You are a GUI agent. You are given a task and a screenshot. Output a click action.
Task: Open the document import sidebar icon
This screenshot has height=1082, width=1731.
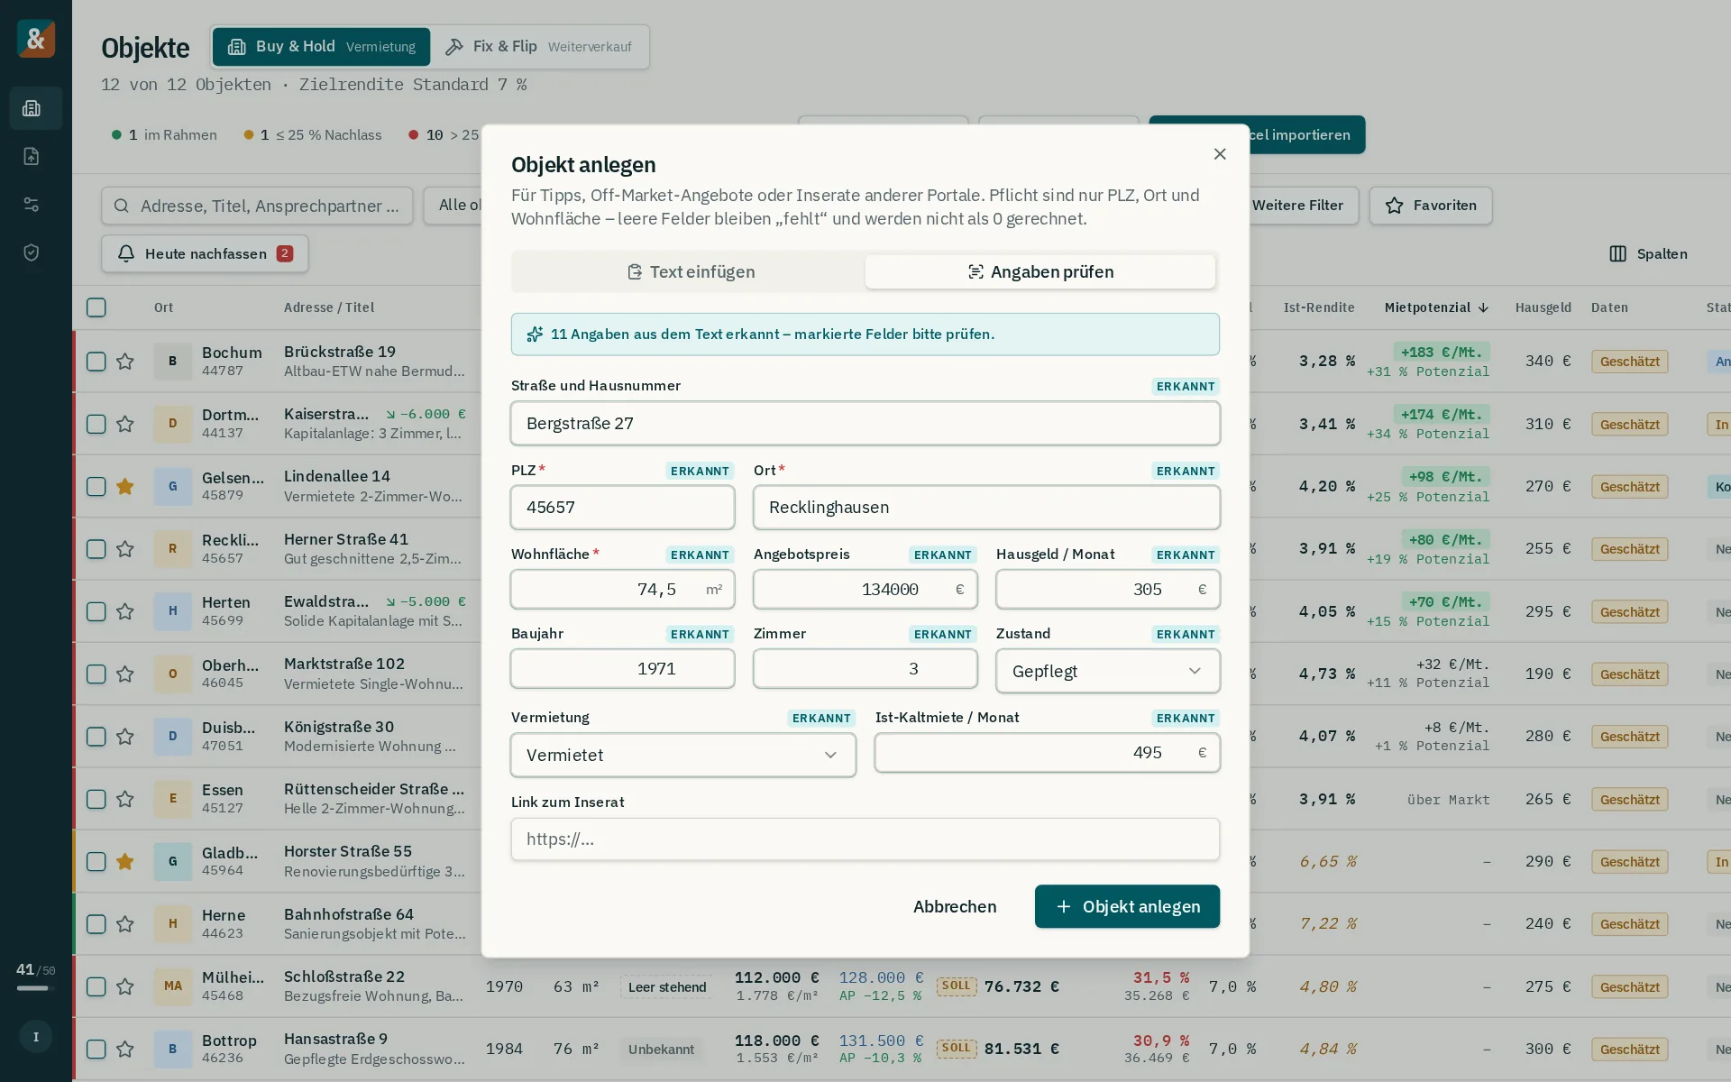click(x=32, y=156)
